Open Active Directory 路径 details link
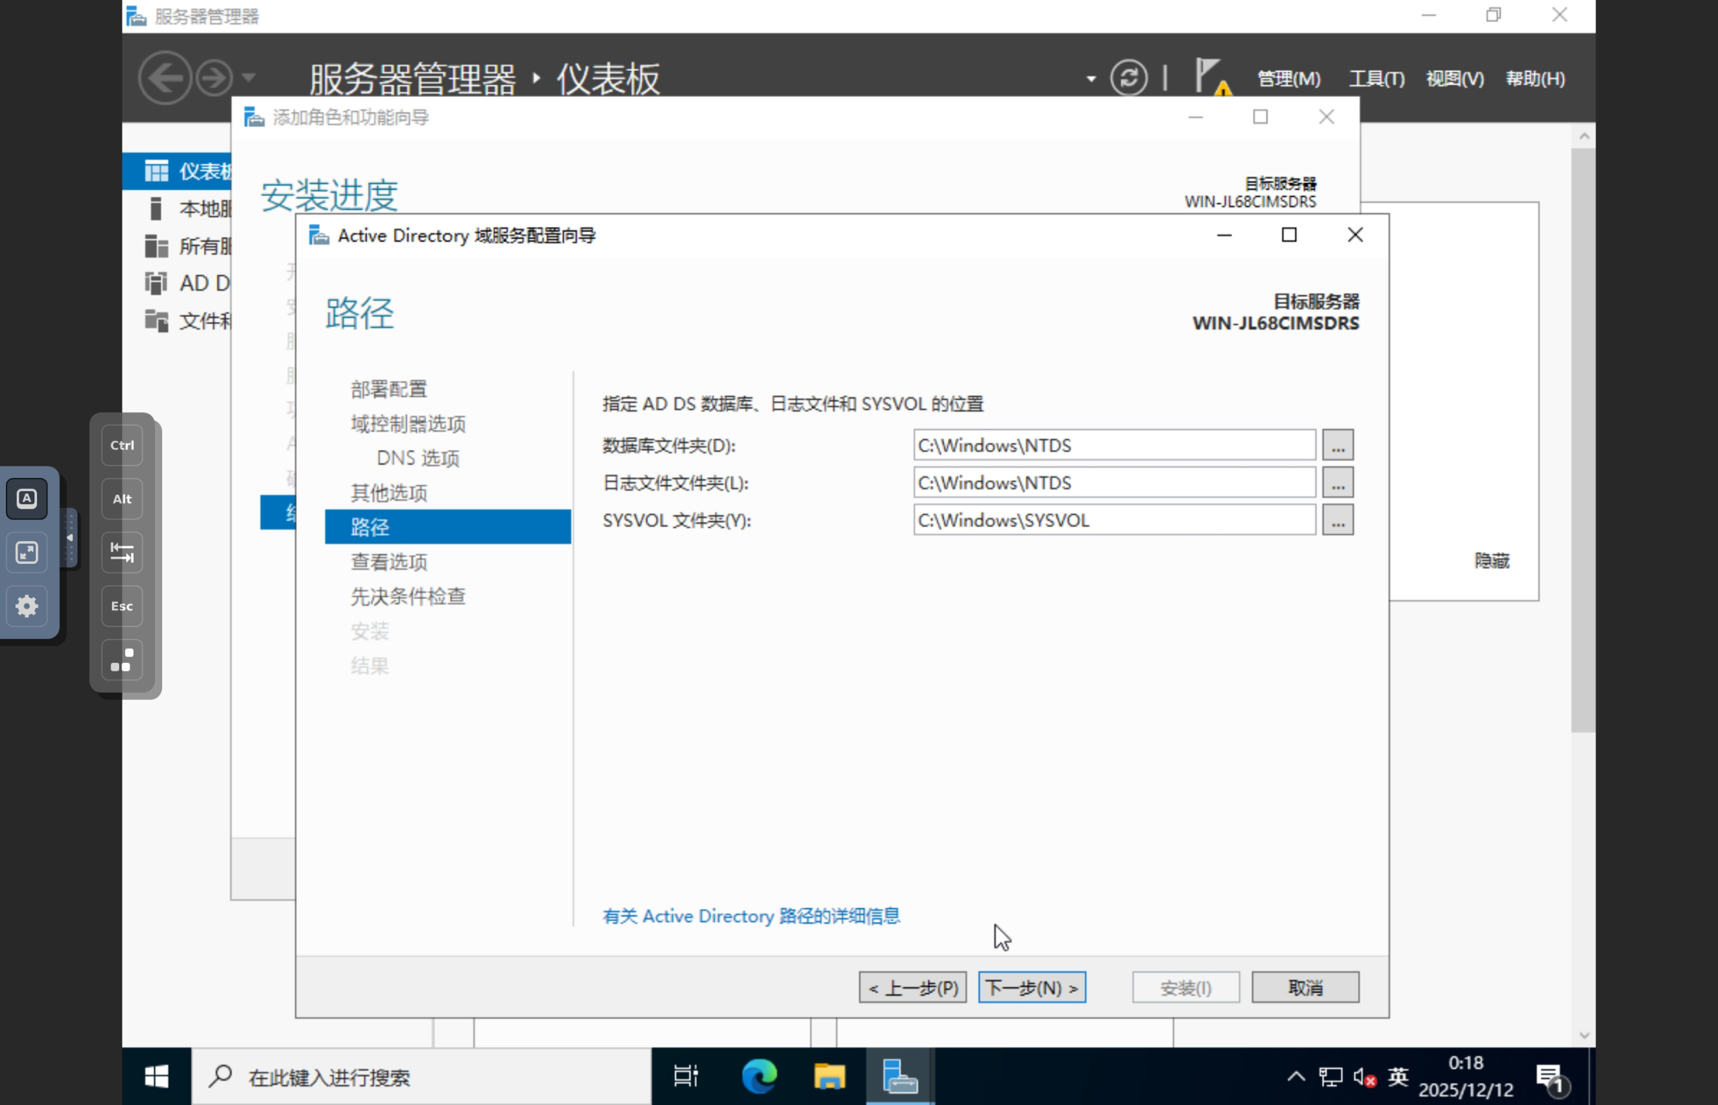 (x=751, y=916)
